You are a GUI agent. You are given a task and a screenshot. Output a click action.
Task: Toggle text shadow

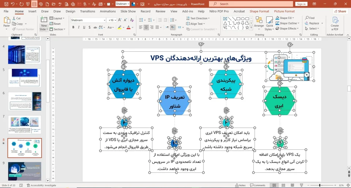[89, 27]
